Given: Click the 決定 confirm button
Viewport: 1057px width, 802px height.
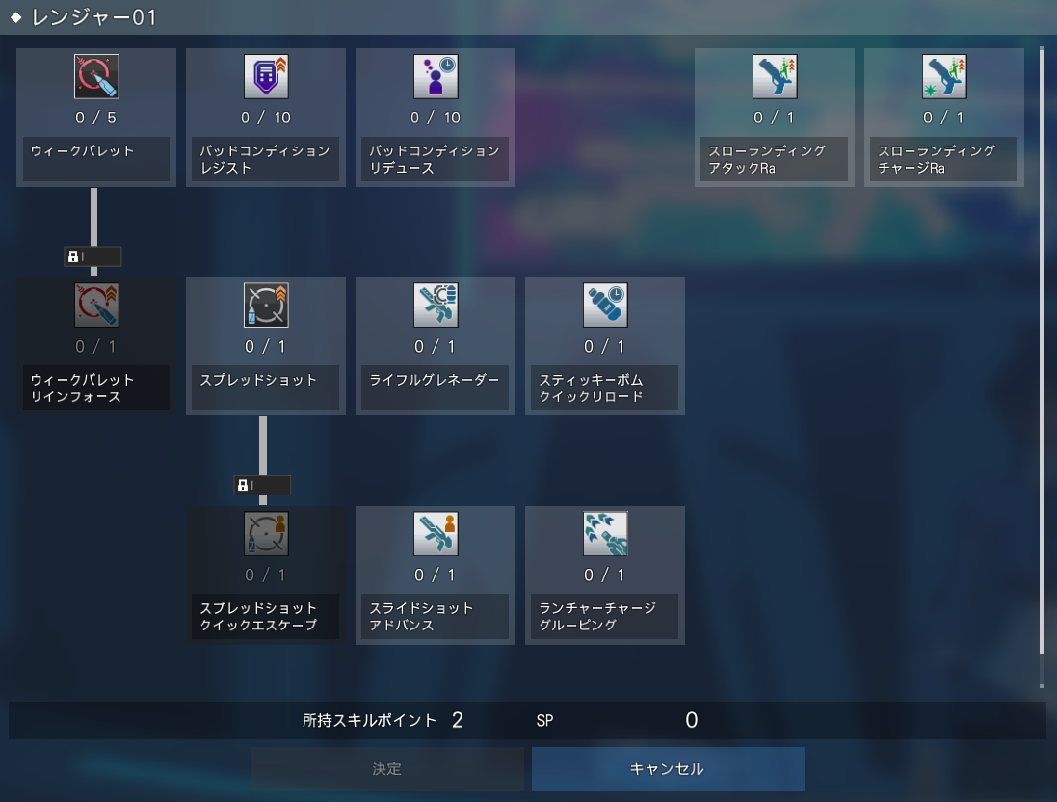Looking at the screenshot, I should (x=387, y=769).
